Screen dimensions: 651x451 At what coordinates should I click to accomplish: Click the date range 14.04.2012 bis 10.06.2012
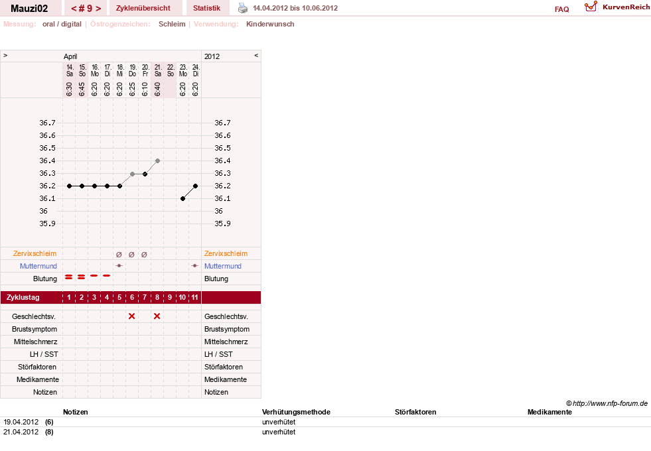(295, 8)
